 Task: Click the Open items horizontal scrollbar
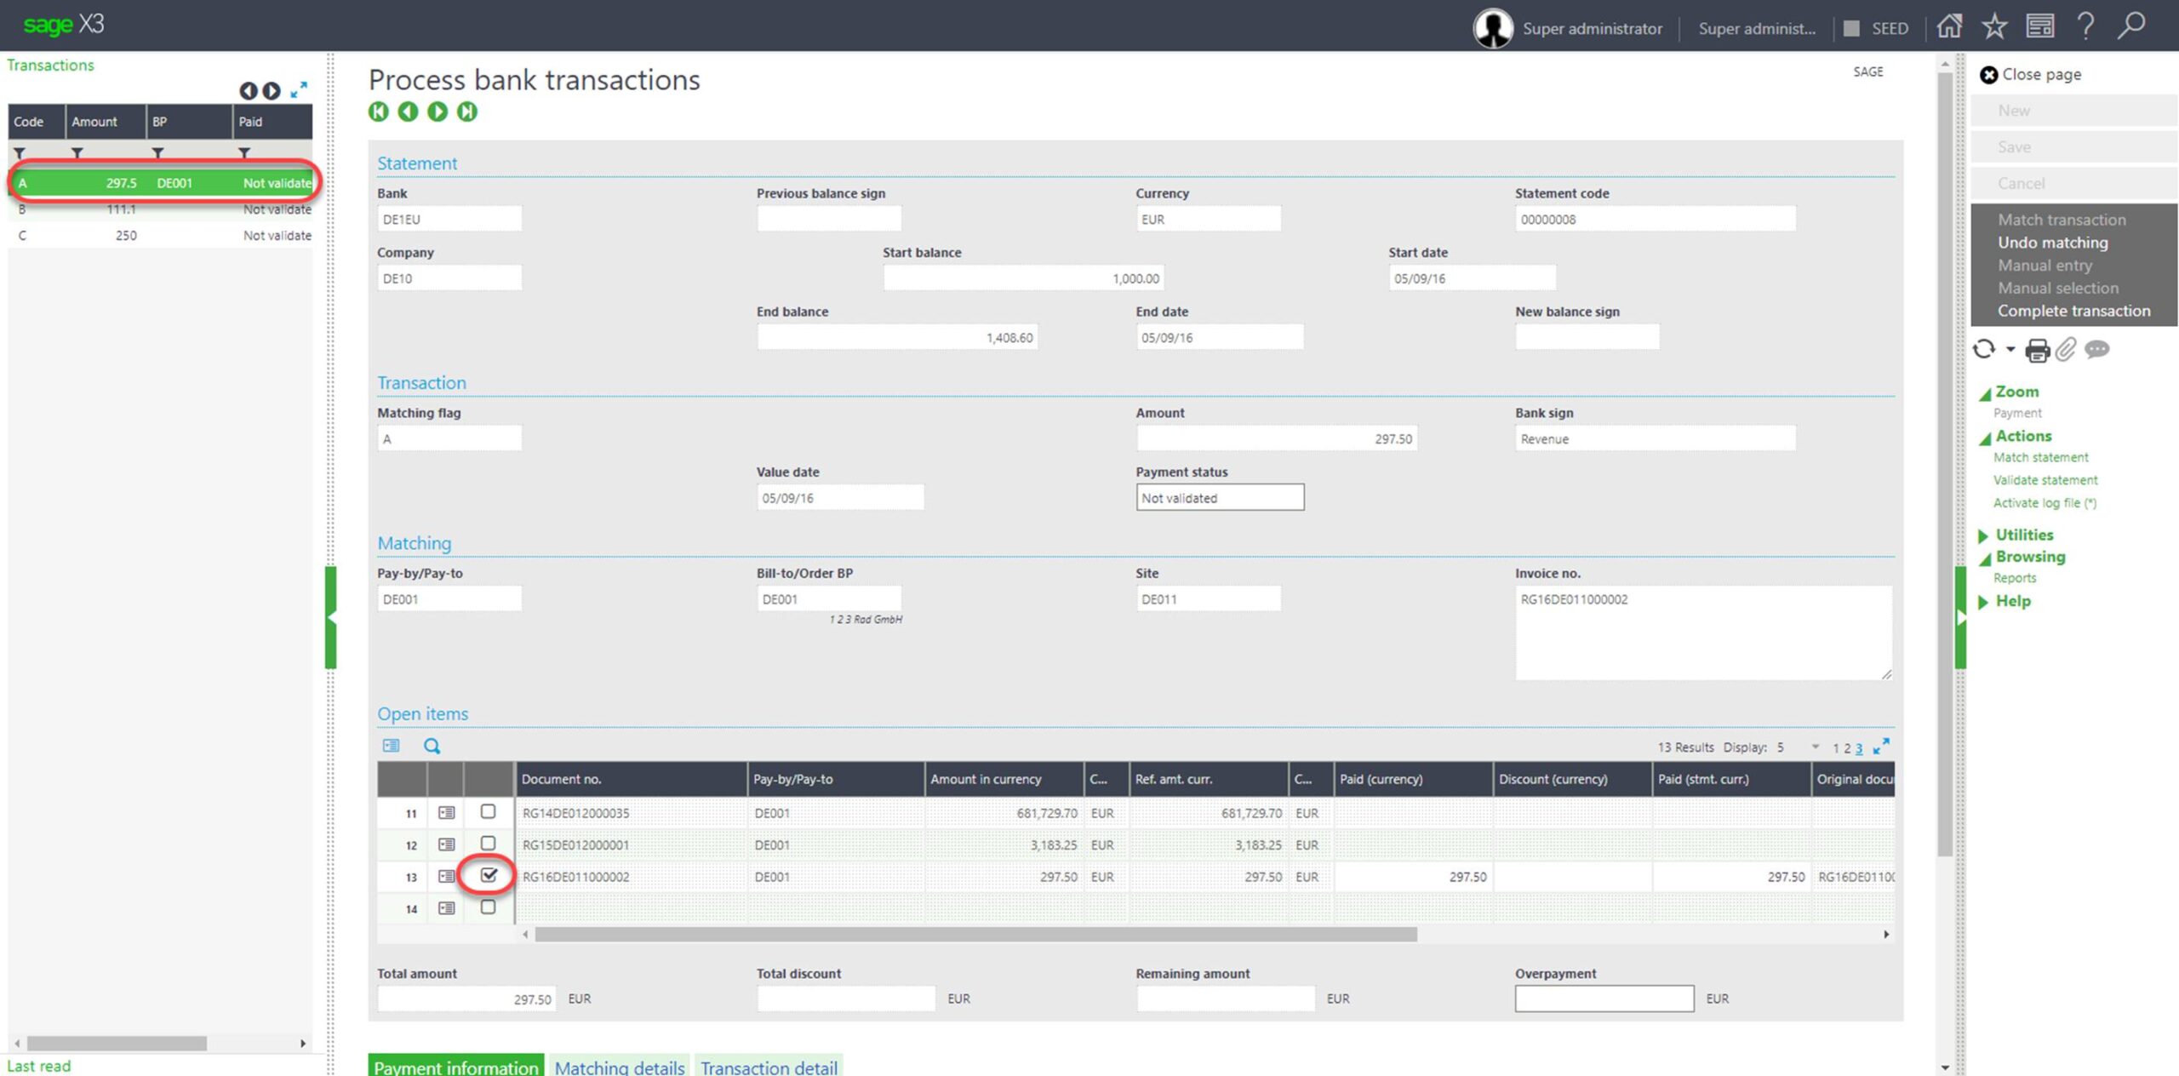[975, 935]
